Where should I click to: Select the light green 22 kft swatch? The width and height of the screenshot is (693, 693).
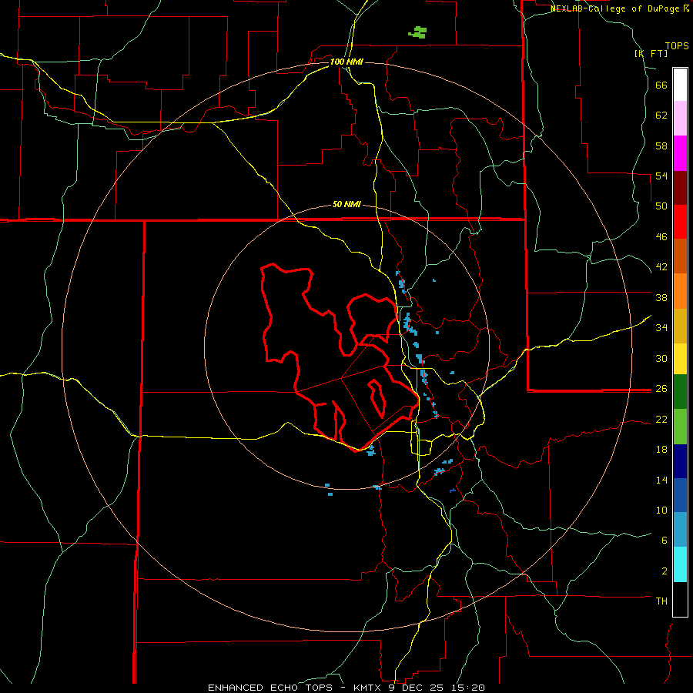click(680, 427)
